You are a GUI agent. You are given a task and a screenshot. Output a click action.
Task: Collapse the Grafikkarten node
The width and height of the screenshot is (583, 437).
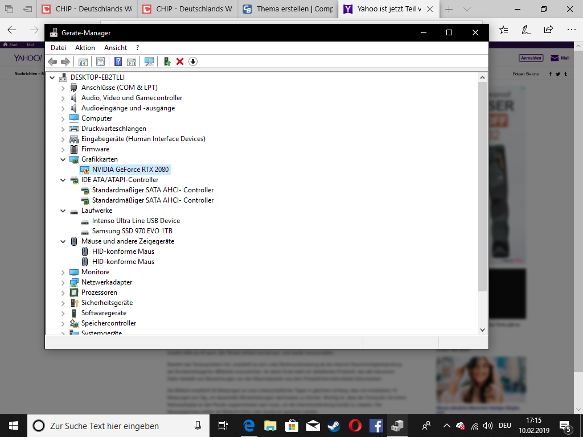pyautogui.click(x=63, y=159)
